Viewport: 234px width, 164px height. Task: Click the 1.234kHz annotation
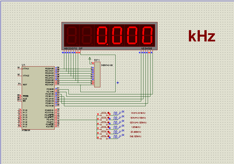coord(136,127)
